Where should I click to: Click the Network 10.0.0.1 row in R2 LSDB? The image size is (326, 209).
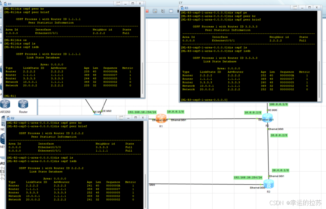click(x=71, y=196)
